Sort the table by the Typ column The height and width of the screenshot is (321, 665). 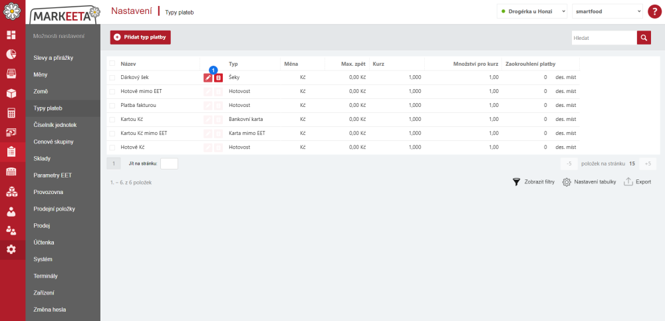[x=233, y=64]
